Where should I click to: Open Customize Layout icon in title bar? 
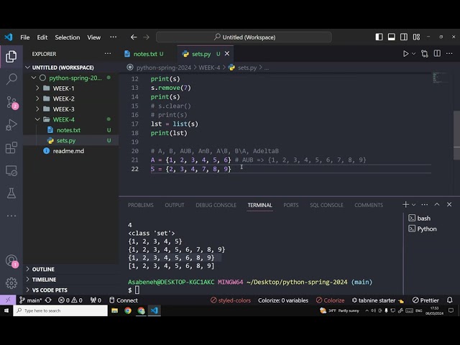416,37
